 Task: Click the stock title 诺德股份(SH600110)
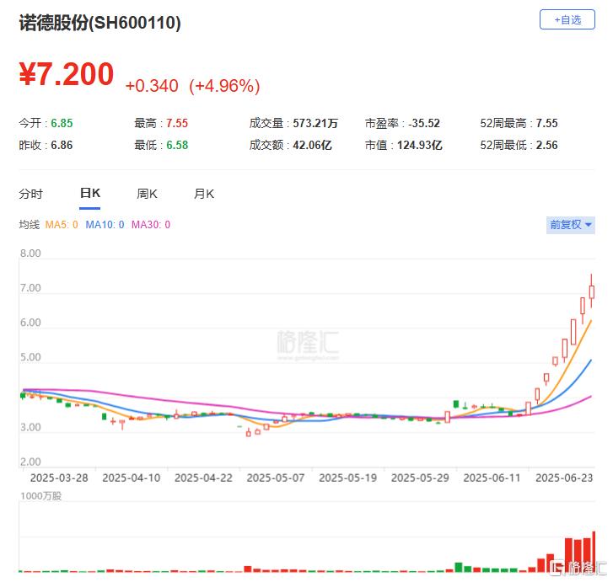coord(100,23)
